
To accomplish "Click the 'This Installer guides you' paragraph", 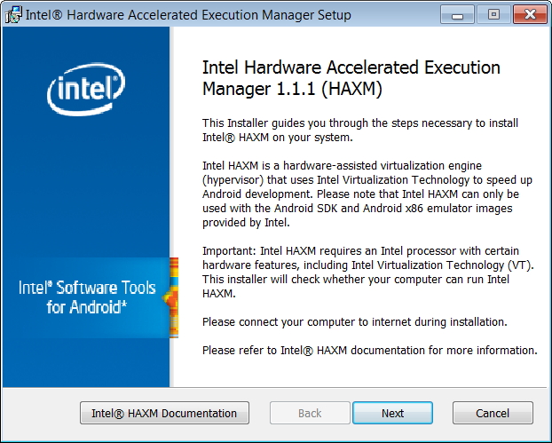I will (x=360, y=130).
